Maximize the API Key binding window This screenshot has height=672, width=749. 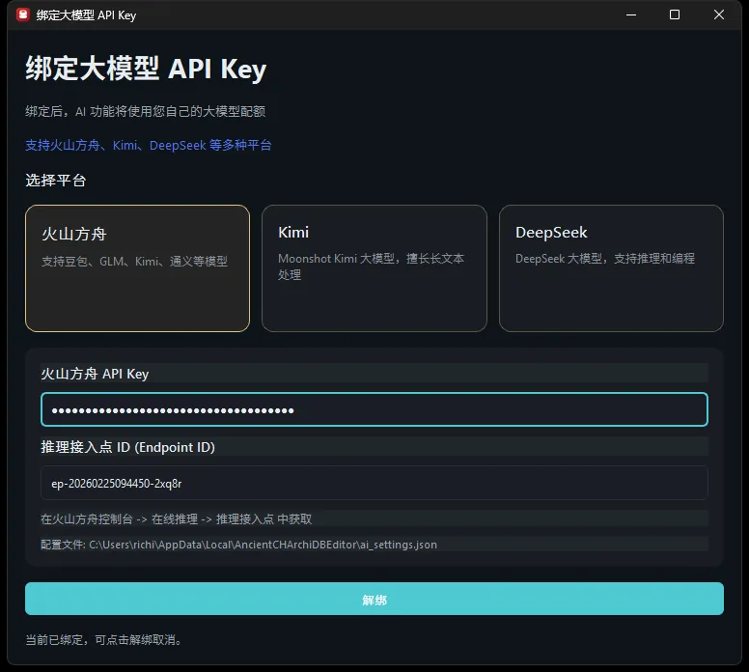[675, 14]
